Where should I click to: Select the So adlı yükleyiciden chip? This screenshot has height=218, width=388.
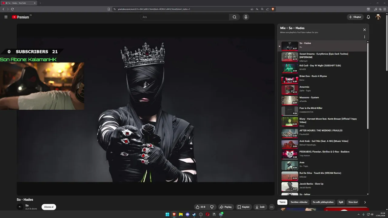coord(323,202)
